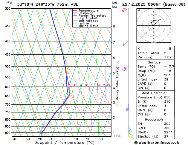Click the red wind barb at 300 hPa
The height and width of the screenshot is (145, 188).
click(x=125, y=10)
